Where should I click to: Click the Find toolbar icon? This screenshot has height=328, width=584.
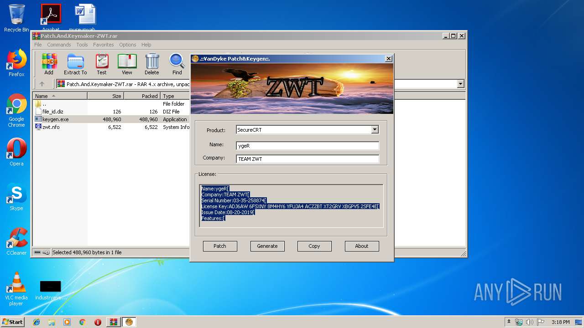coord(177,64)
